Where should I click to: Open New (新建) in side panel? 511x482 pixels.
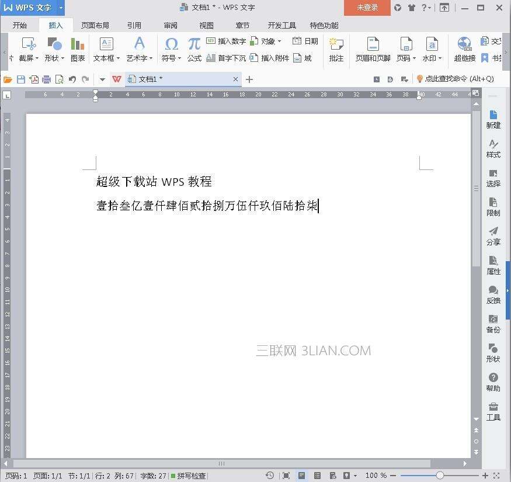pos(493,119)
